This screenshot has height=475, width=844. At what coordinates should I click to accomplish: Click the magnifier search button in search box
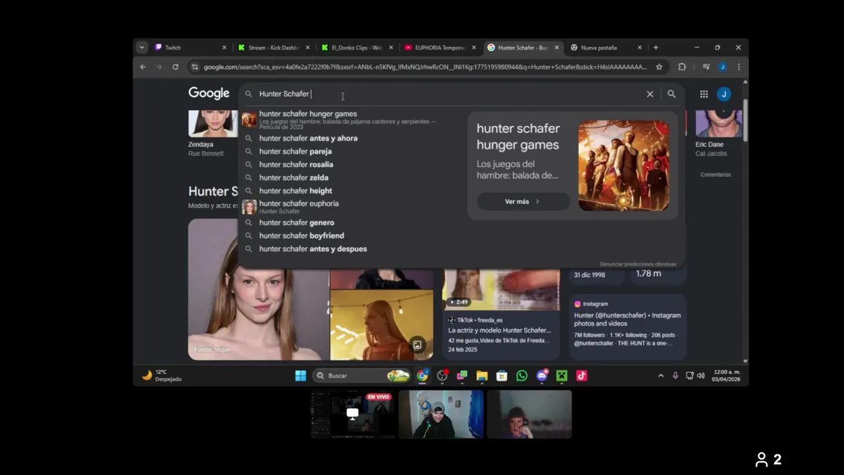pyautogui.click(x=671, y=94)
